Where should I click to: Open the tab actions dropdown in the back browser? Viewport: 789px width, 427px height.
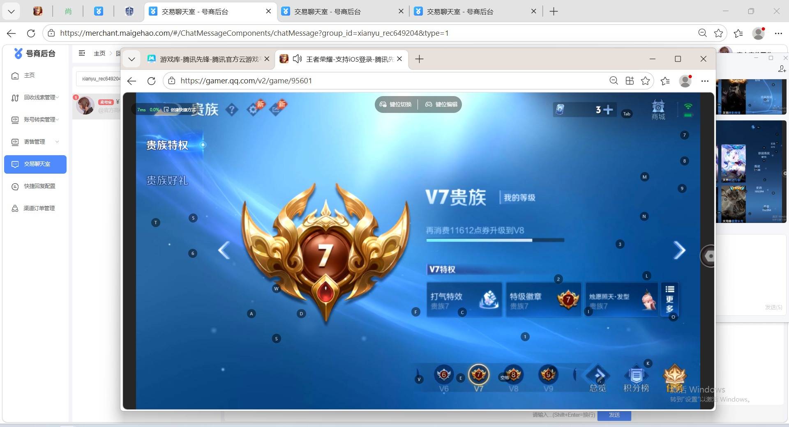(11, 11)
